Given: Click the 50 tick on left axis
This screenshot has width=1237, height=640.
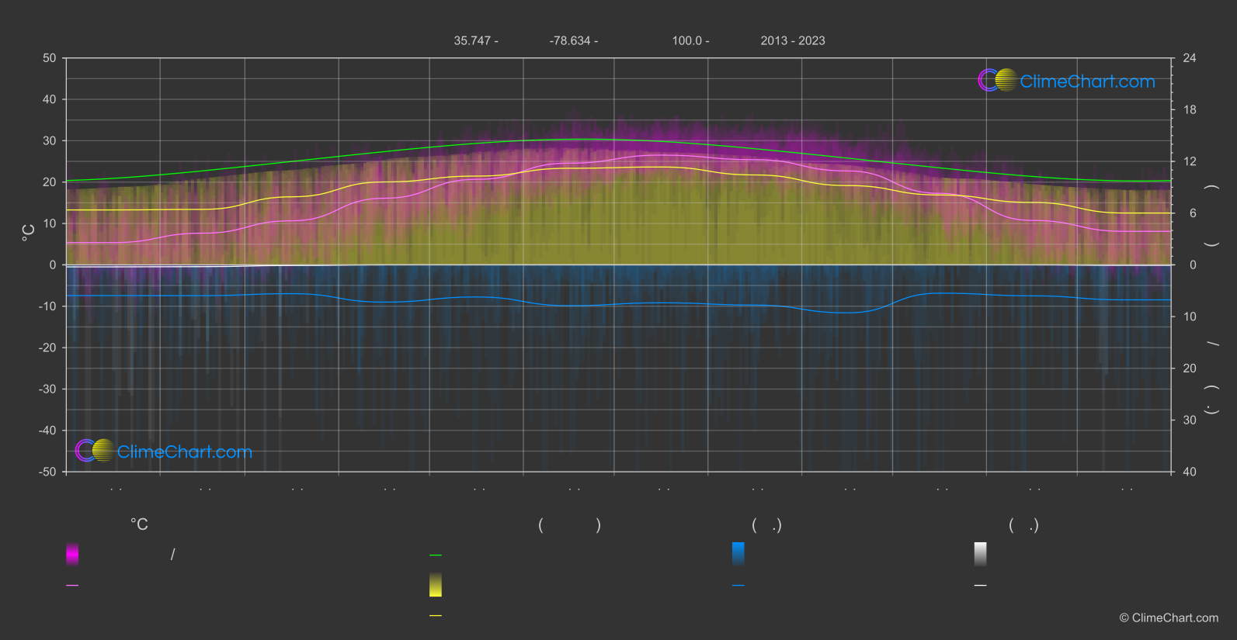Looking at the screenshot, I should coord(50,58).
